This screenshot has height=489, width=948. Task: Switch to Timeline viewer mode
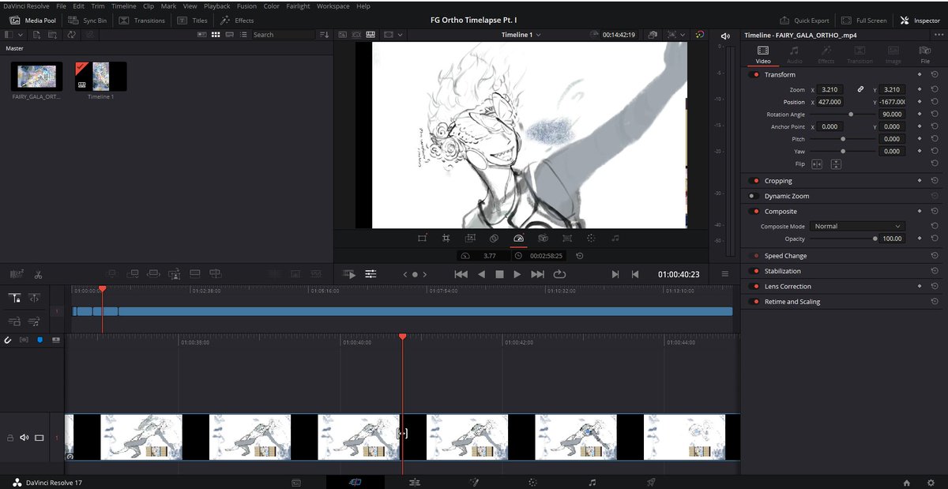tap(370, 35)
